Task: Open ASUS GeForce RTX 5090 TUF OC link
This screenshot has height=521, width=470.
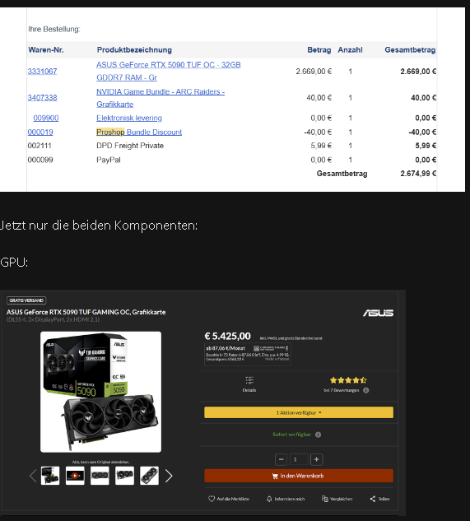Action: point(168,71)
